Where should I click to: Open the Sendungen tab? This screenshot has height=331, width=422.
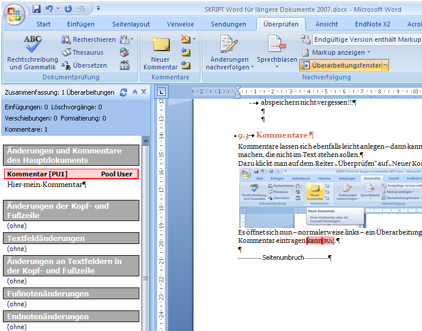coord(229,24)
